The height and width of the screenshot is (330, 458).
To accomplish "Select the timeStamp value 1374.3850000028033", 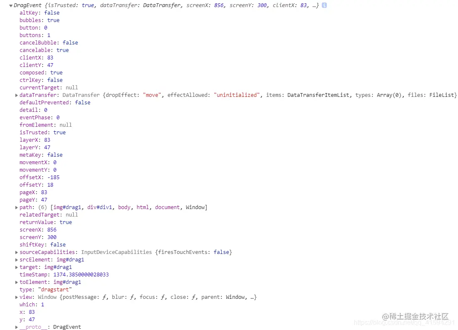I will tap(81, 275).
